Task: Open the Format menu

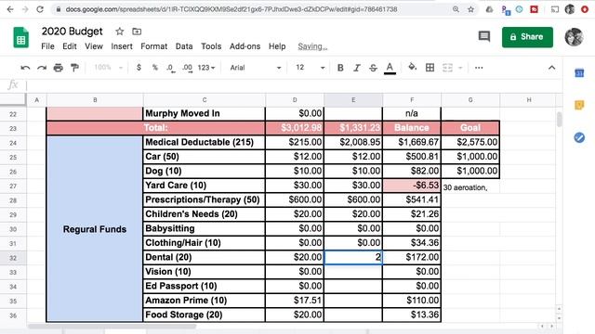Action: pos(153,46)
